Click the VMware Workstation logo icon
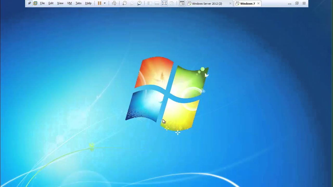 35,3
